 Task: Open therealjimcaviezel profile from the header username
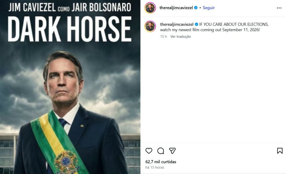click(176, 8)
